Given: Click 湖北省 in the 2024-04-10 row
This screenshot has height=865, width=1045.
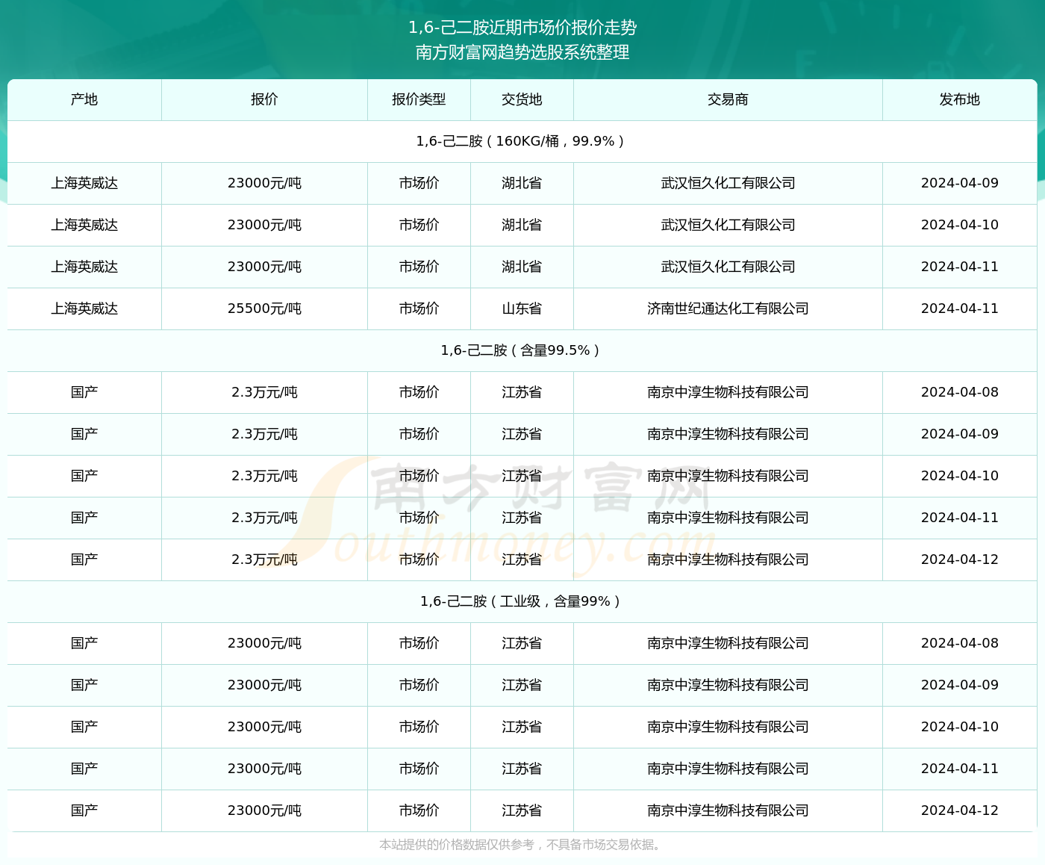Looking at the screenshot, I should point(522,225).
